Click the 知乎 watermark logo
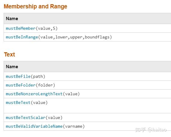 pyautogui.click(x=141, y=130)
